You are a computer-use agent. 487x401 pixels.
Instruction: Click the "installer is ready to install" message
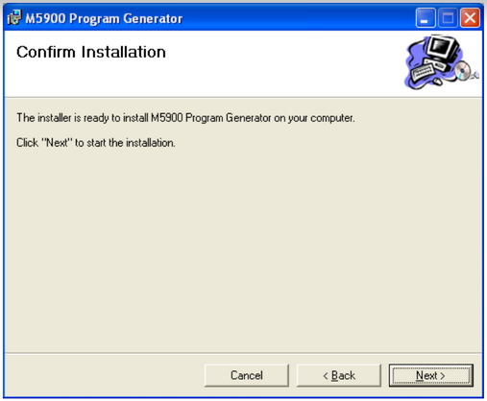(185, 118)
